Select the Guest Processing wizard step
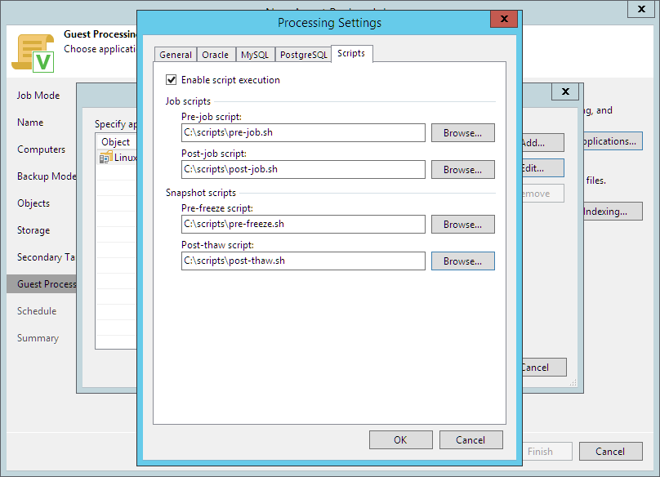 42,284
